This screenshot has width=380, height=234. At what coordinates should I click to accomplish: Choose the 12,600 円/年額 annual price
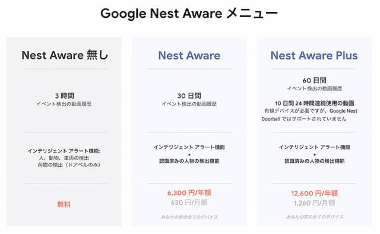[x=314, y=193]
